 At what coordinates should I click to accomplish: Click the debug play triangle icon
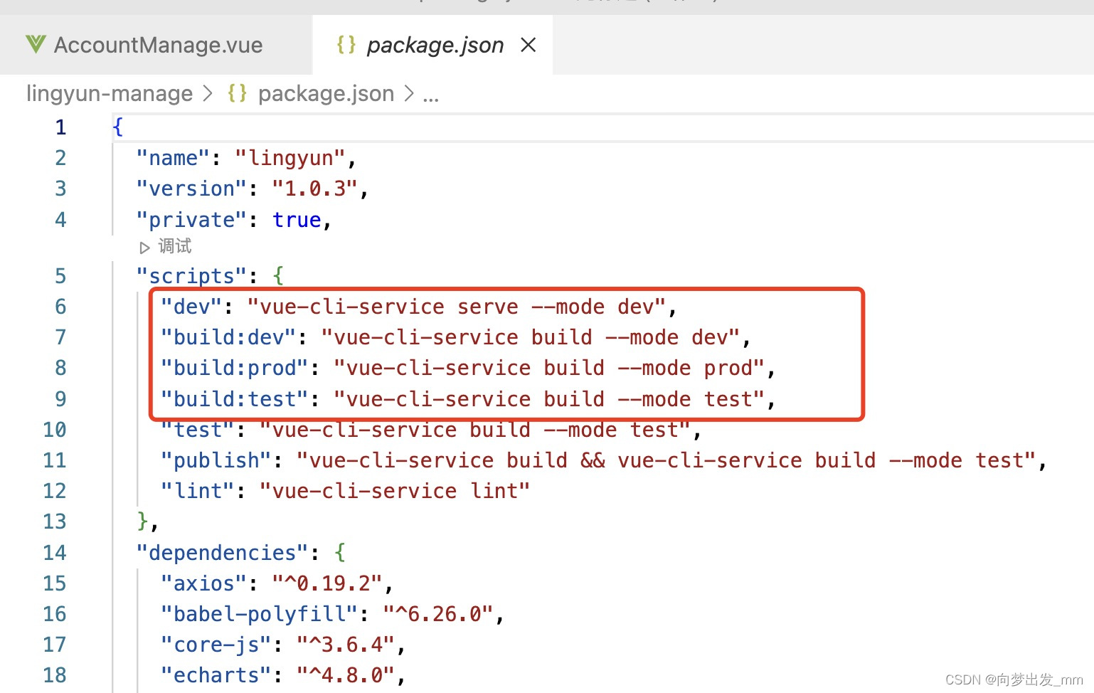[x=144, y=248]
